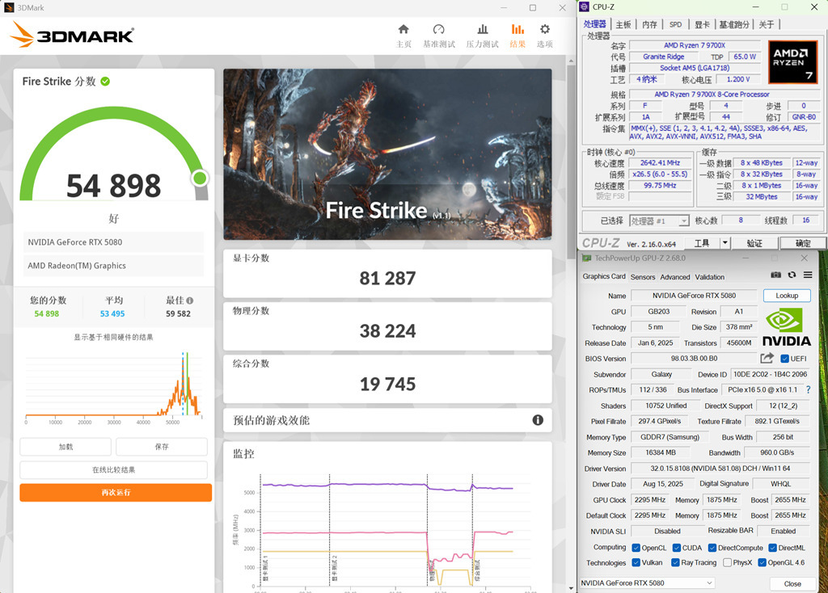Open the Stress Tests (压力测试) icon
The height and width of the screenshot is (593, 828).
(482, 30)
